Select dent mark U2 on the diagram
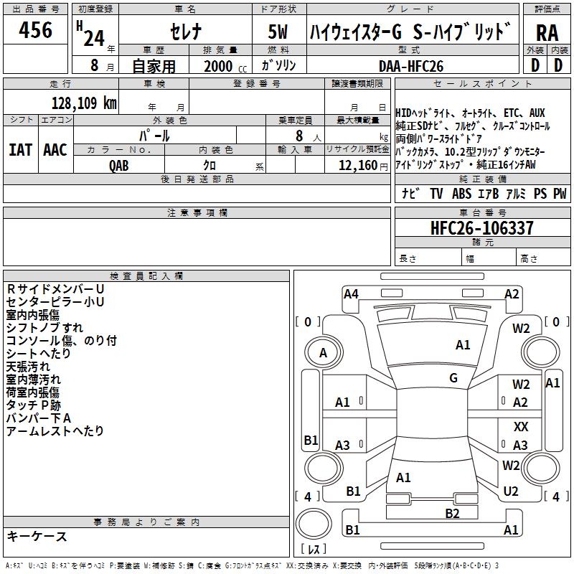 511,491
